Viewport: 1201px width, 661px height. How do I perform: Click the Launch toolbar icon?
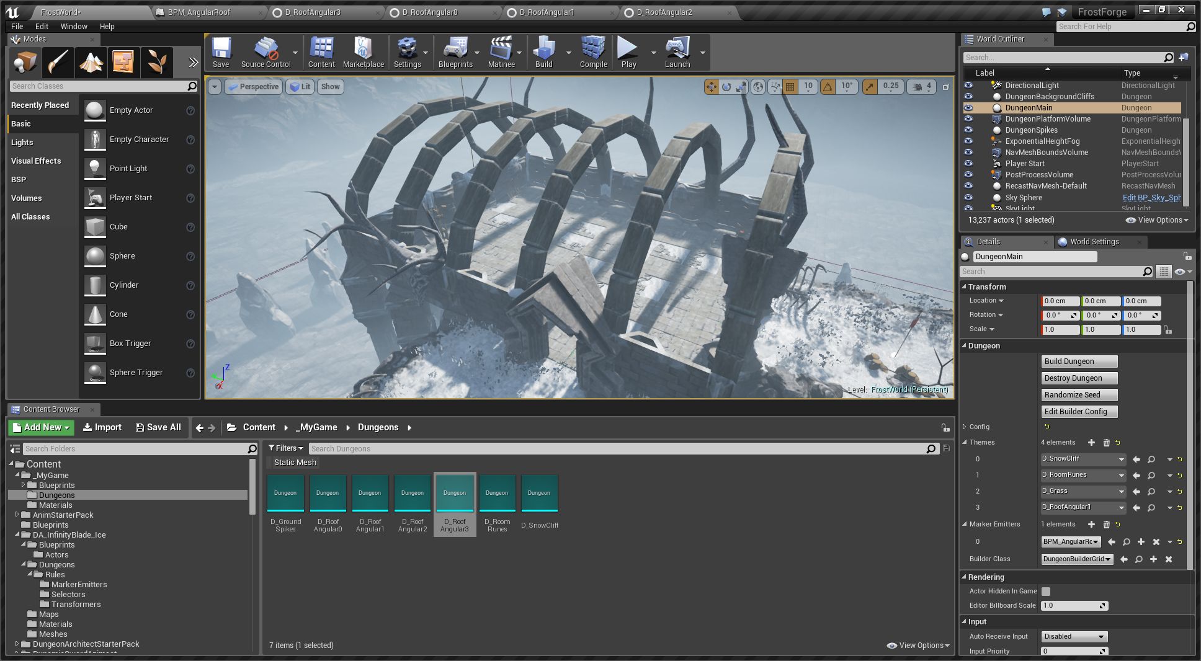point(677,52)
